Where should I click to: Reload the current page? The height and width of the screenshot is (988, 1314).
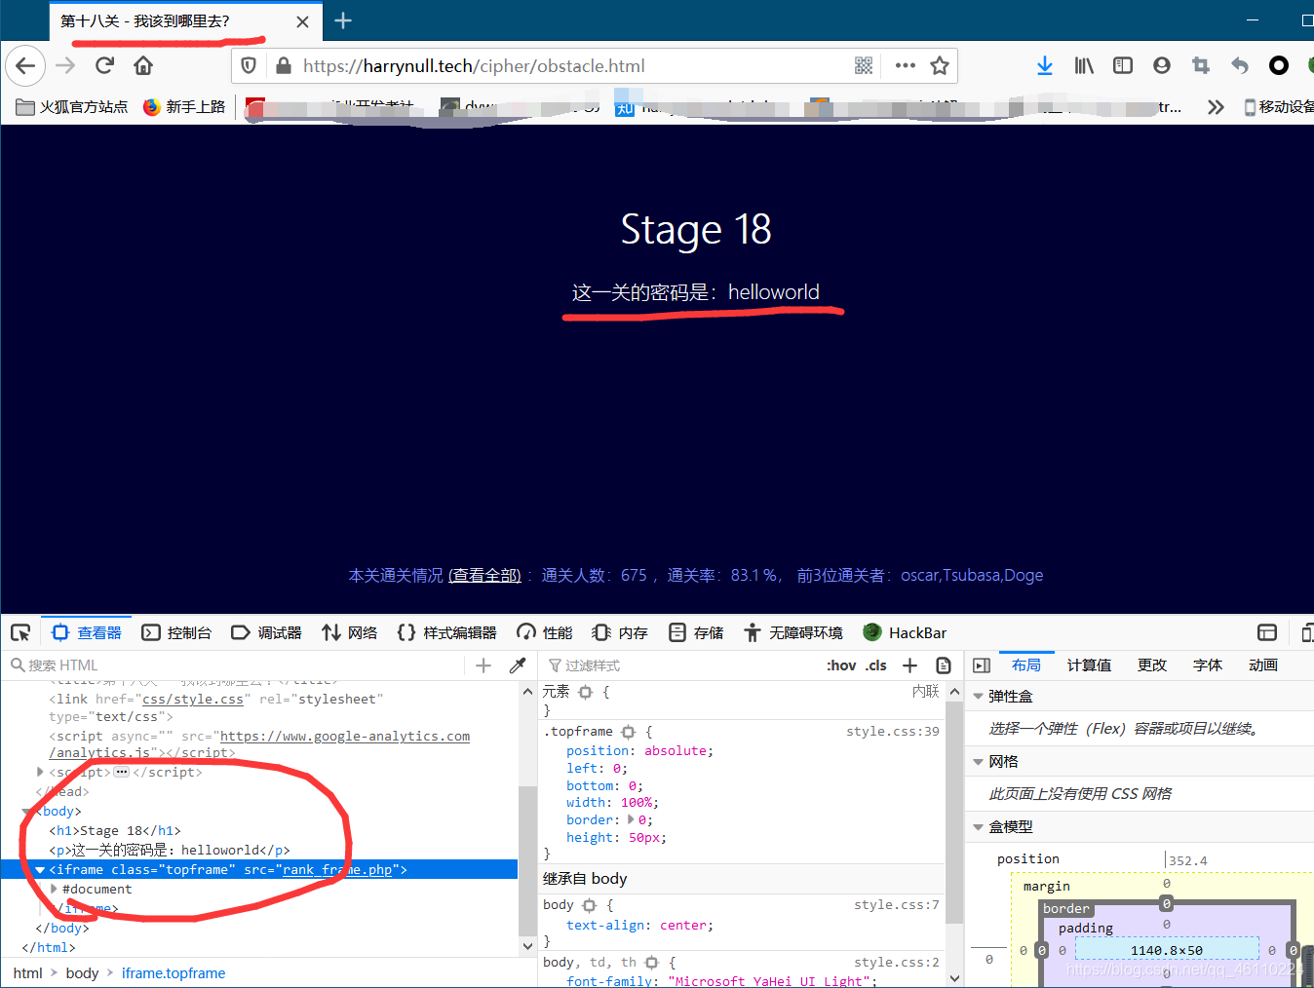point(104,65)
